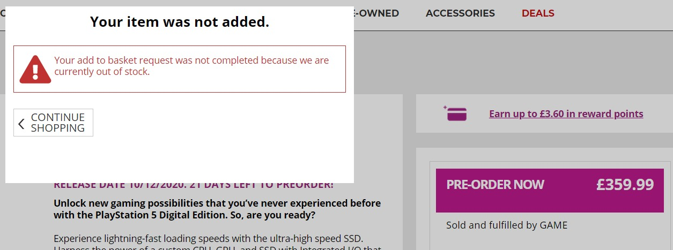Screen dimensions: 673x250
Task: Click the out of stock error message text
Action: pos(191,66)
